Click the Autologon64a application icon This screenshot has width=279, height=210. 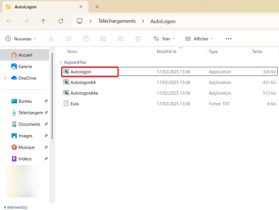(66, 93)
